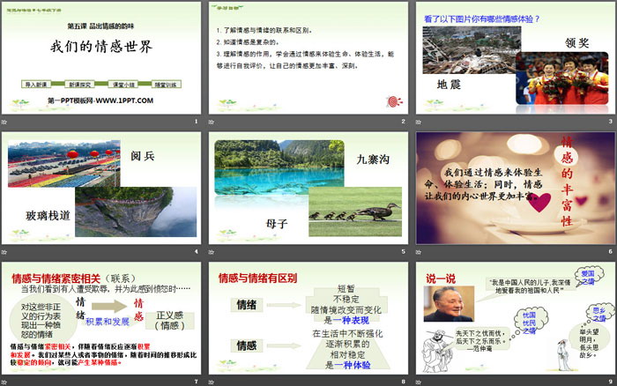Open the 随堂训练 navigation button
The image size is (617, 386).
tap(165, 84)
